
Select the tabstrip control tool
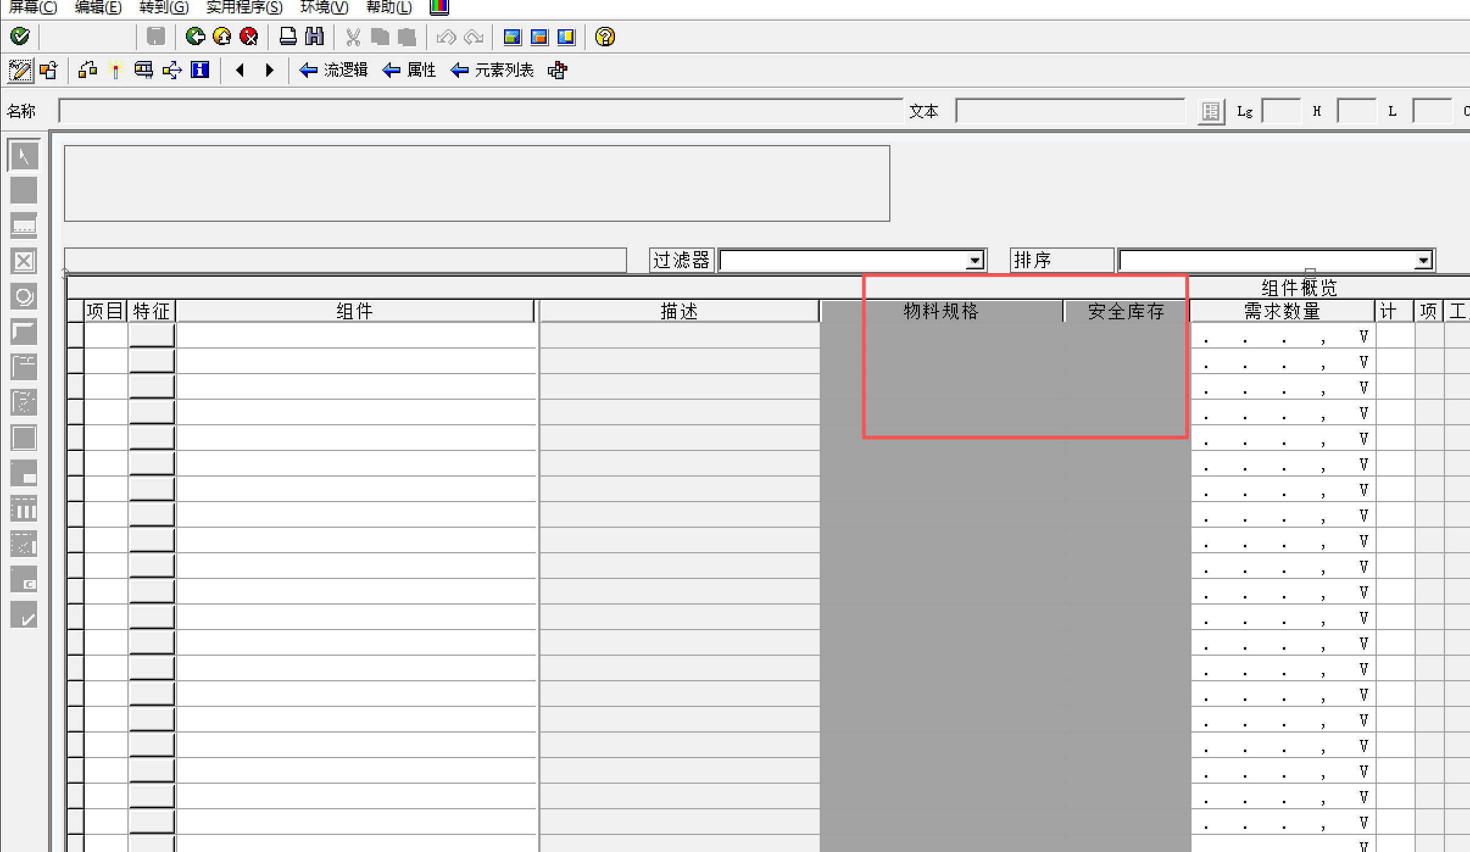(x=24, y=367)
